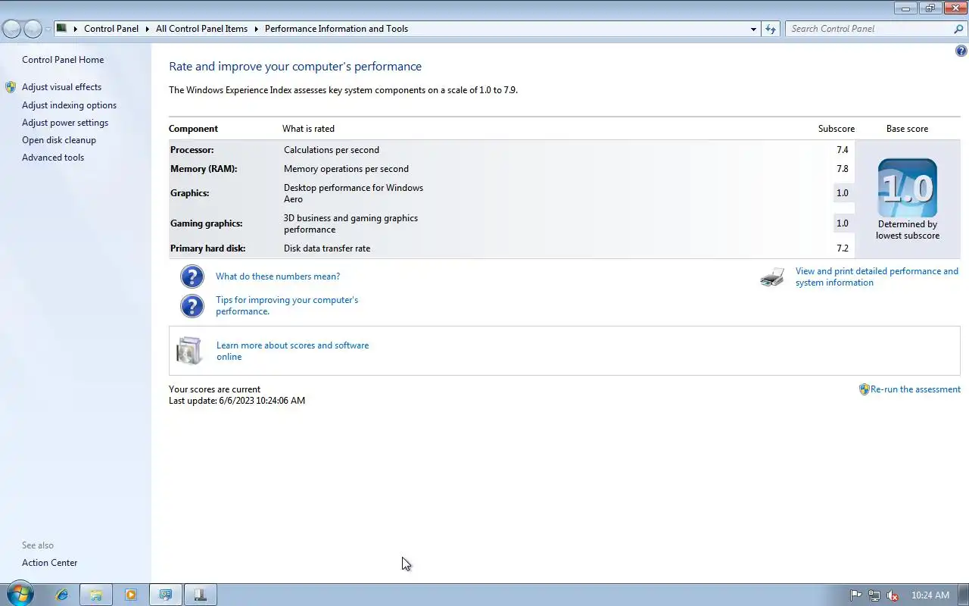Open Action Center under See also

point(49,563)
